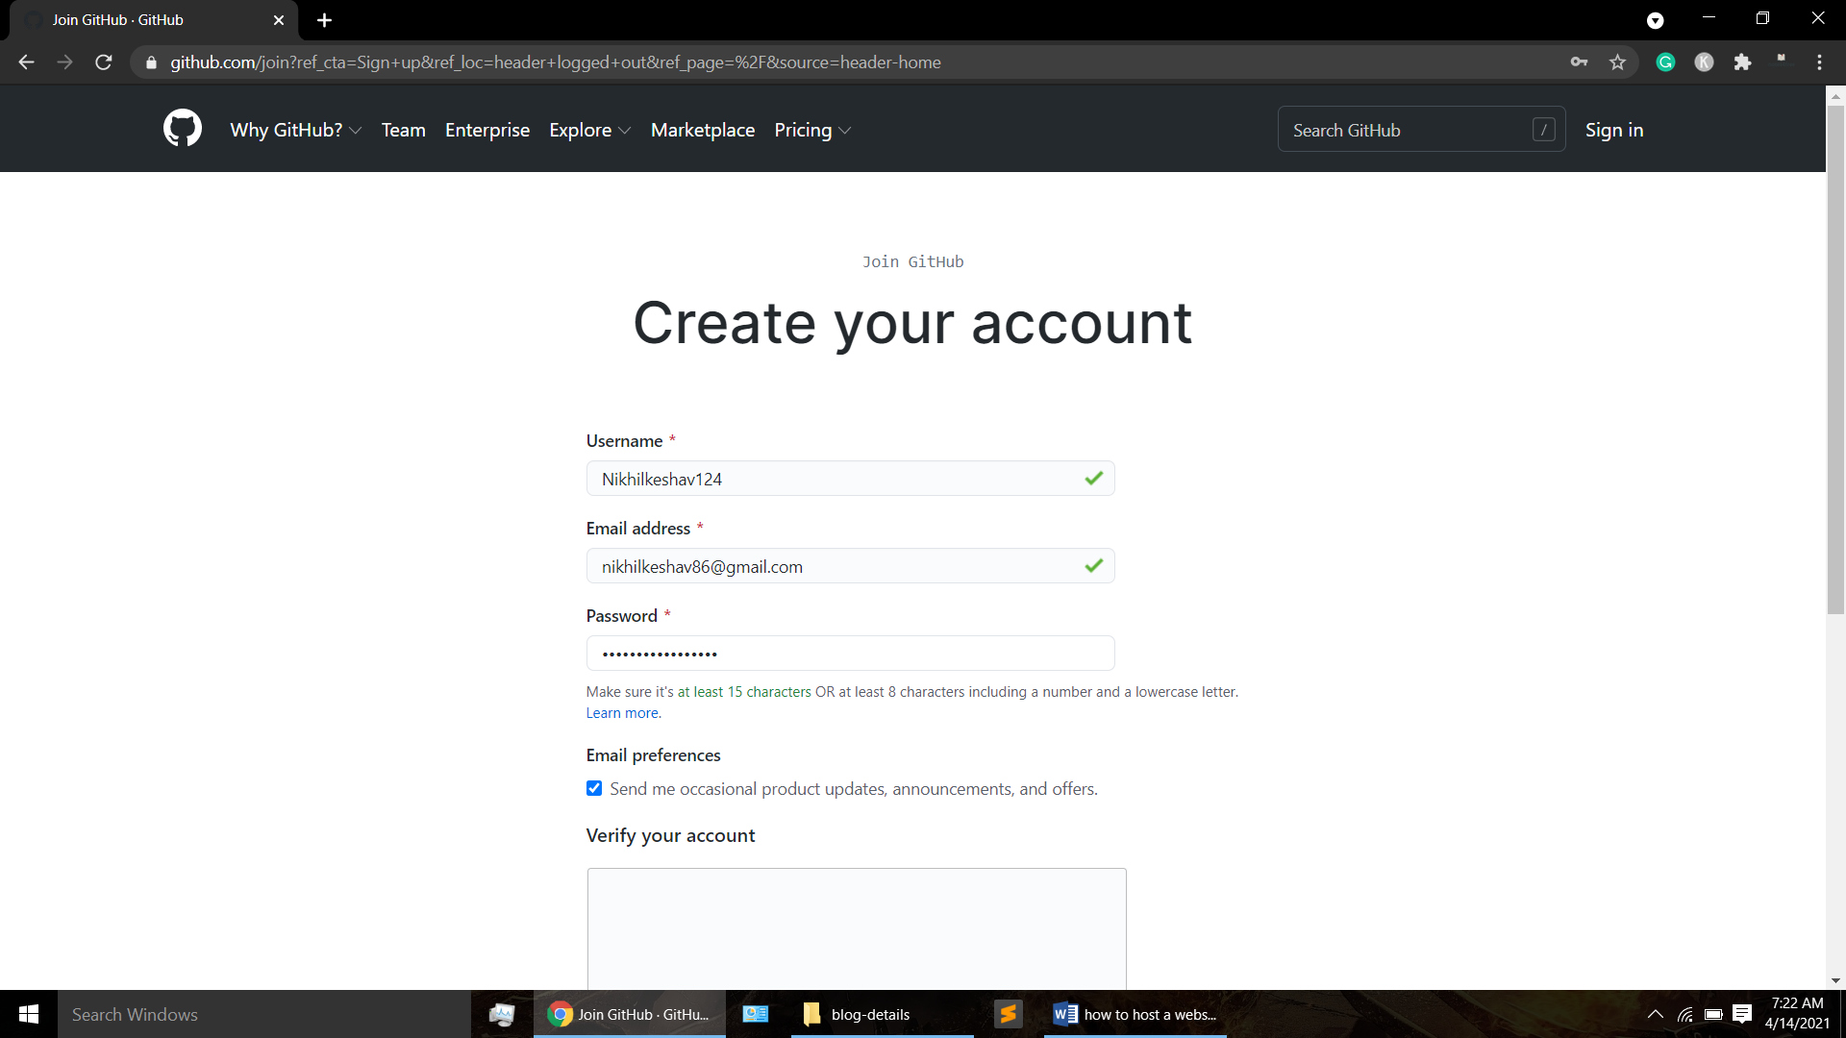Click the scrollbar down arrow
Viewport: 1846px width, 1038px height.
pyautogui.click(x=1835, y=981)
